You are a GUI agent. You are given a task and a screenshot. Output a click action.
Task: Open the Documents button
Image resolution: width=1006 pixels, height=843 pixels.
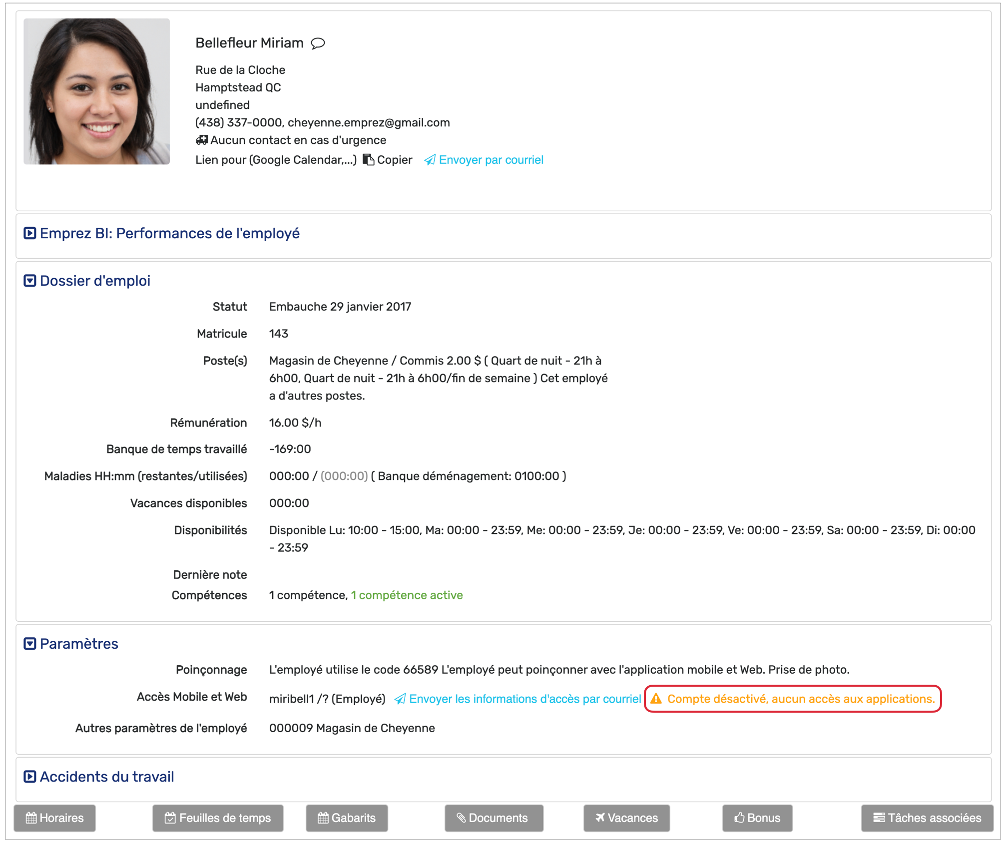click(x=494, y=818)
